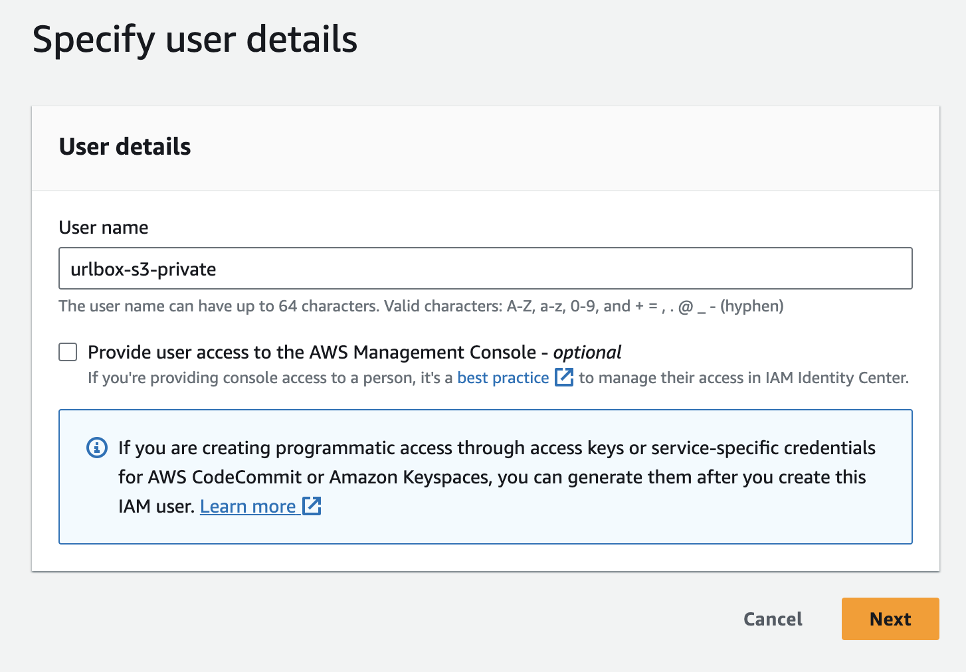Click the italic 'optional' text
Image resolution: width=966 pixels, height=672 pixels.
click(587, 352)
